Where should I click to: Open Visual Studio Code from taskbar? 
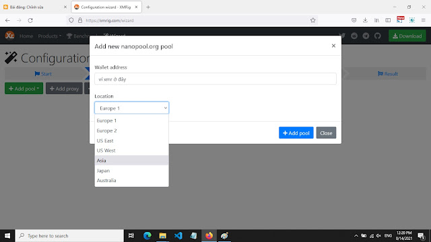(x=178, y=236)
